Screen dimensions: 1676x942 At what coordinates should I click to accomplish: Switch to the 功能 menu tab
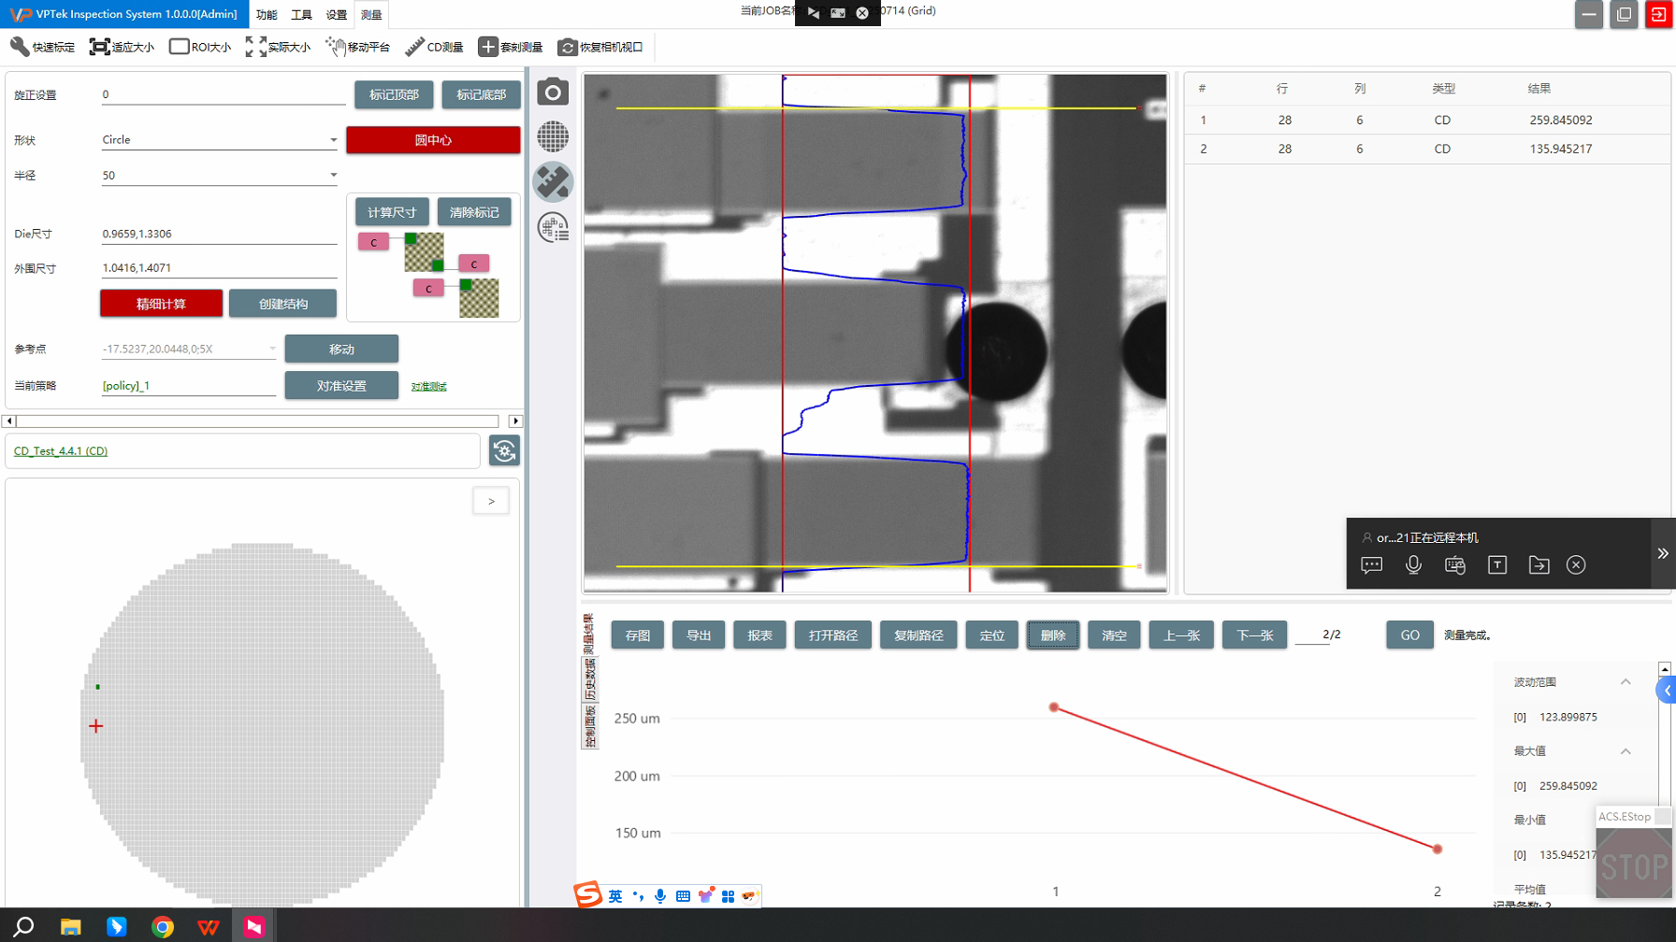[267, 14]
